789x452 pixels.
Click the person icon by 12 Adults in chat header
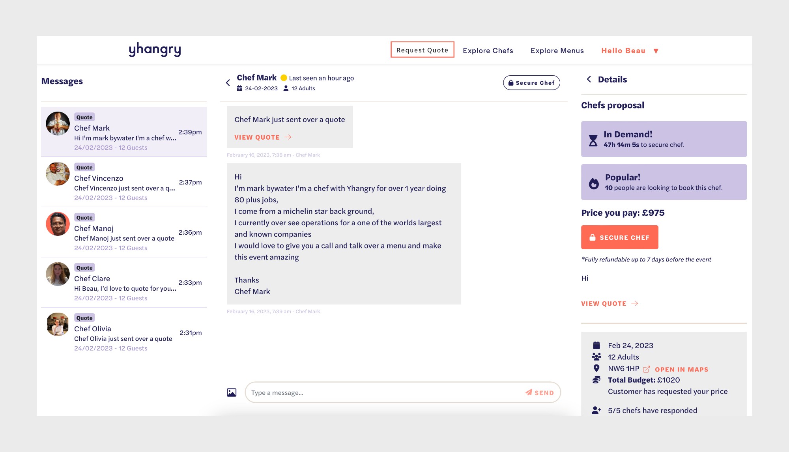[286, 88]
